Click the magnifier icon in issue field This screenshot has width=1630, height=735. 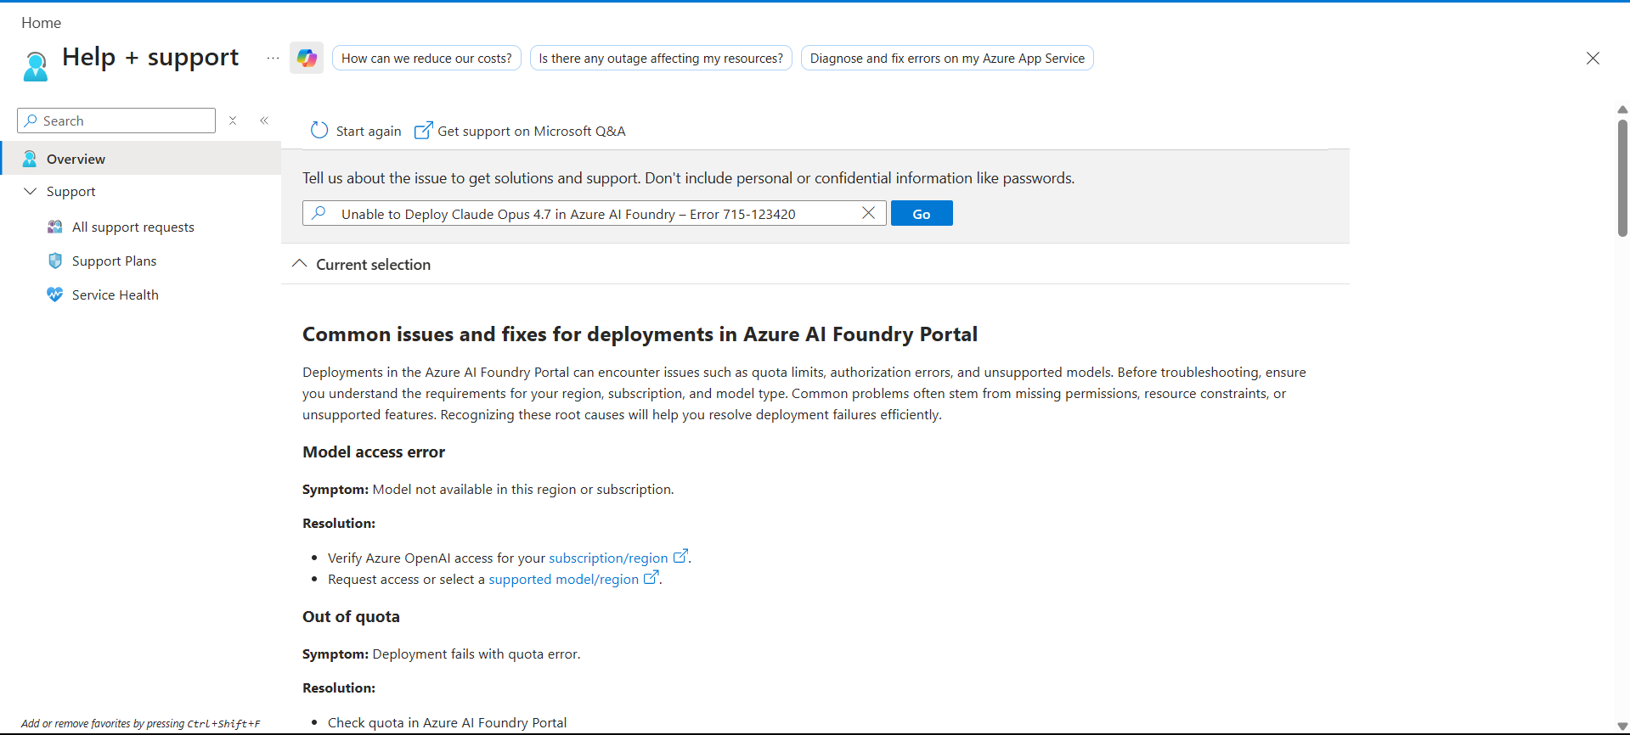[x=319, y=213]
